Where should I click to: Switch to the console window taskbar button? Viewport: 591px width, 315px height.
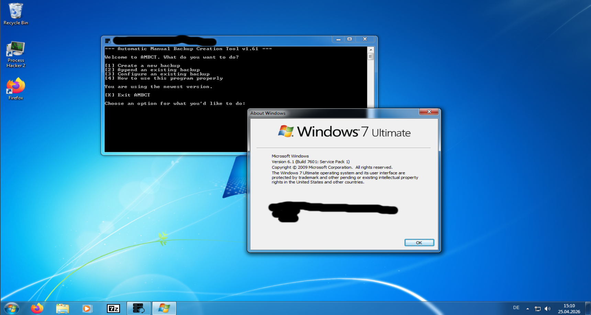[138, 308]
